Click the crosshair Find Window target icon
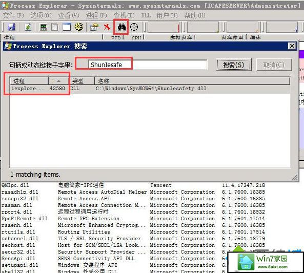The width and height of the screenshot is (304, 273). click(x=134, y=27)
